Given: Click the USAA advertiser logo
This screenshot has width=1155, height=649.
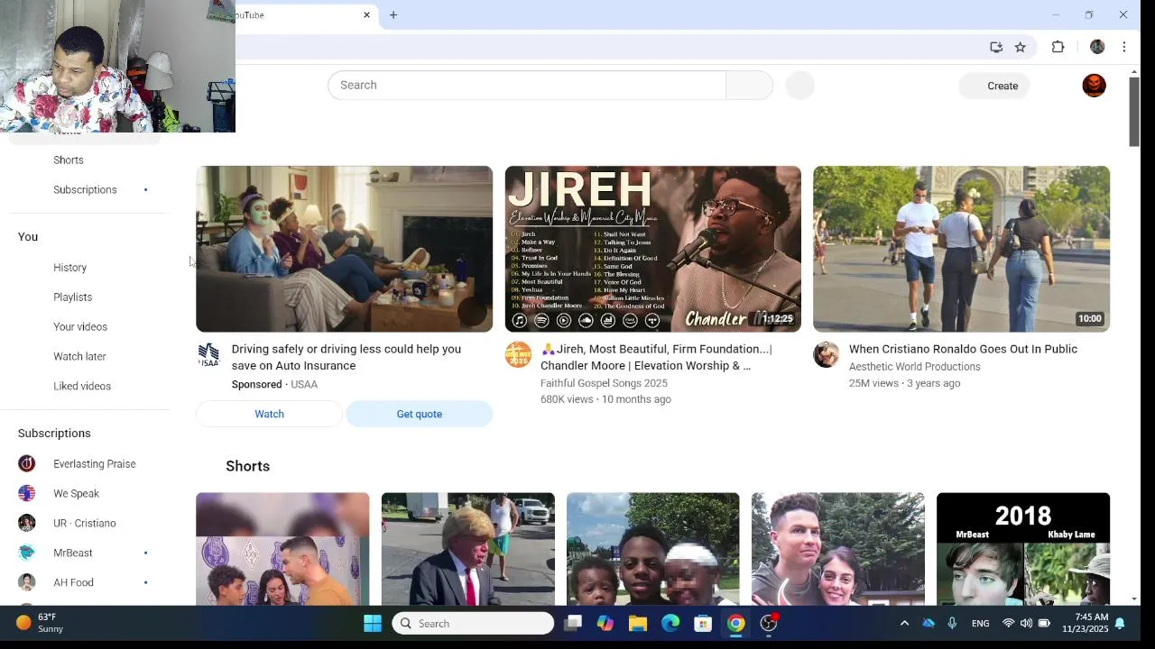Looking at the screenshot, I should coord(208,354).
